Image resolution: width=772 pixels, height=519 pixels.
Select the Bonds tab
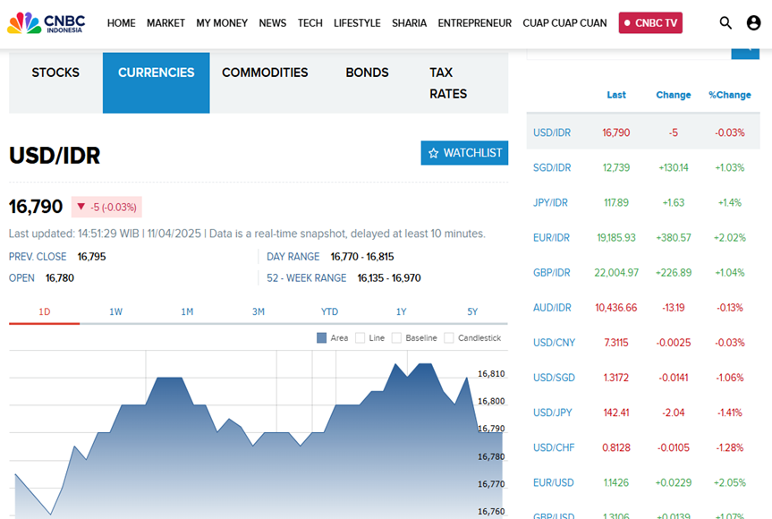[367, 72]
